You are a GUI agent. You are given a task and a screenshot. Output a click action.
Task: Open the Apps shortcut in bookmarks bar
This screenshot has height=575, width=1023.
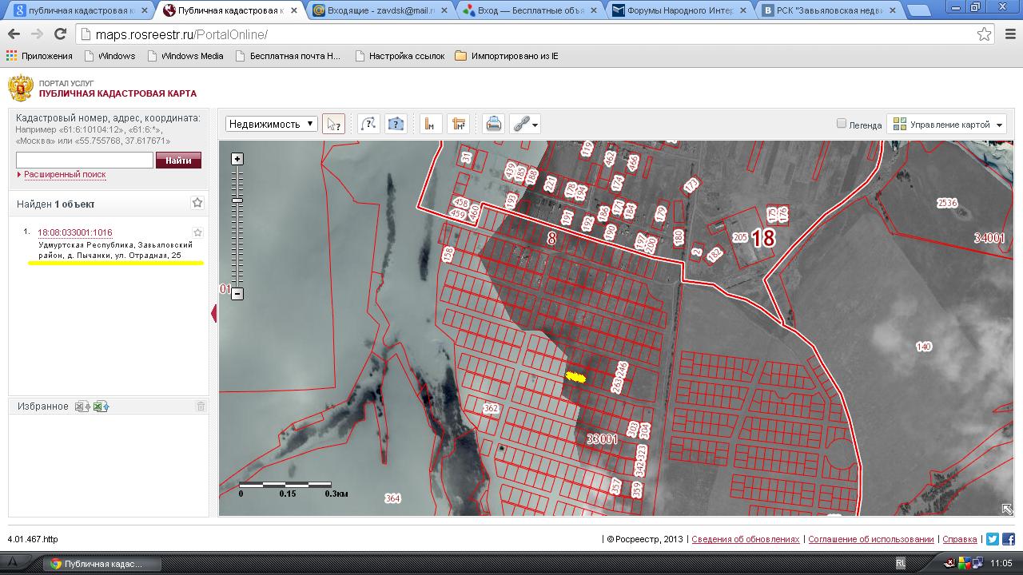pyautogui.click(x=39, y=56)
